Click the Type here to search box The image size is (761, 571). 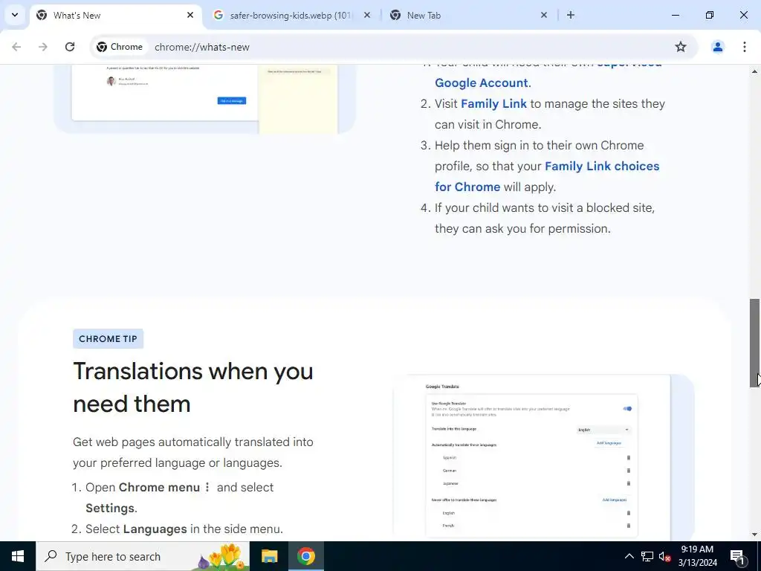coord(143,556)
